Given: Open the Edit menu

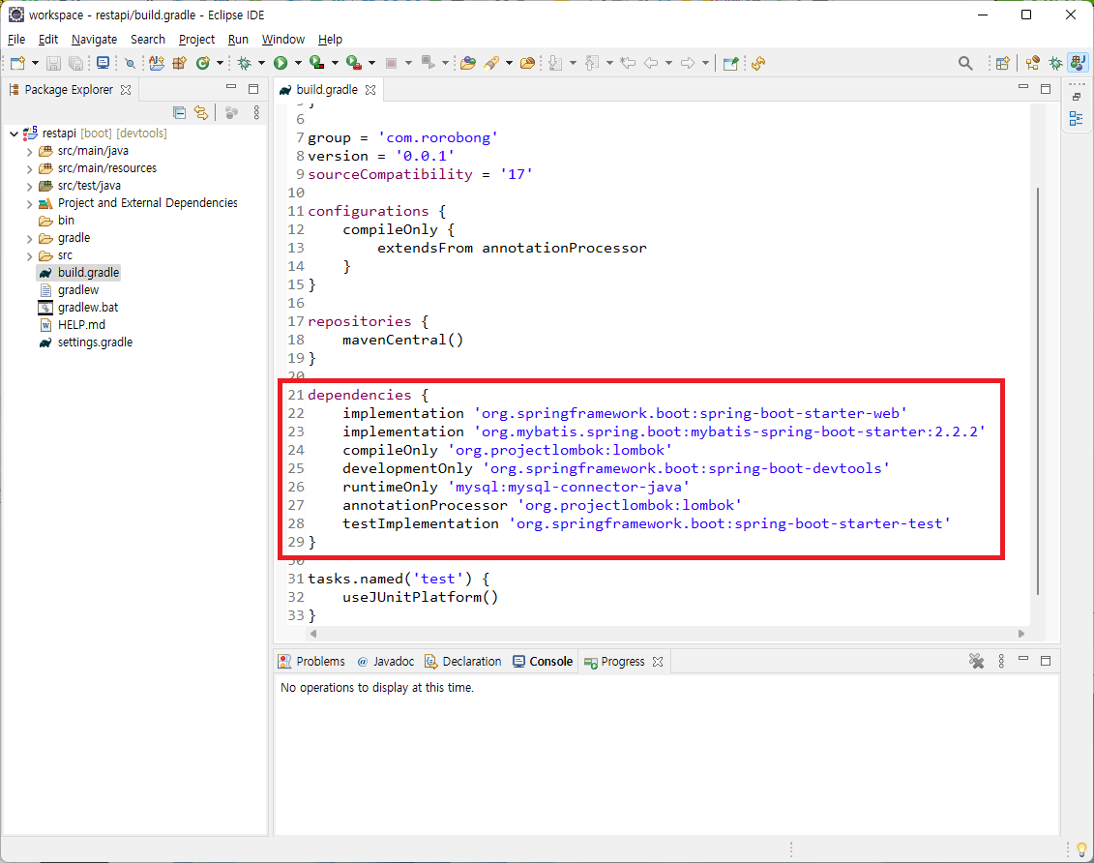Looking at the screenshot, I should click(48, 39).
